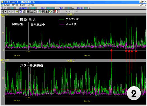Click the toolbar icon before the colored wave
147x106 pixels.
tap(35, 11)
